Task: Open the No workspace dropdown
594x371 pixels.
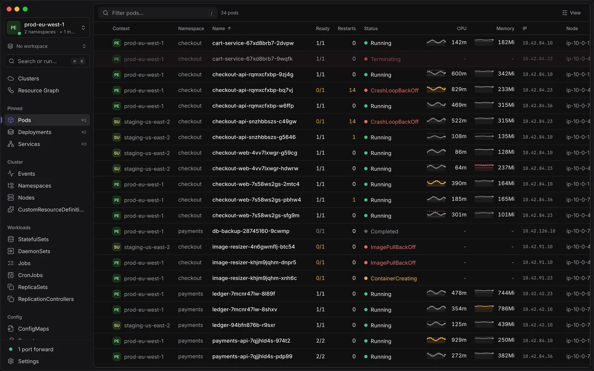Action: (x=47, y=46)
